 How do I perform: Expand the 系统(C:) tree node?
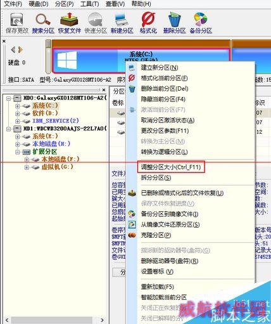point(18,106)
